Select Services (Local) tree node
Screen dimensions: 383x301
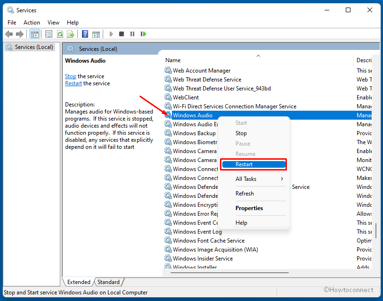click(x=30, y=47)
